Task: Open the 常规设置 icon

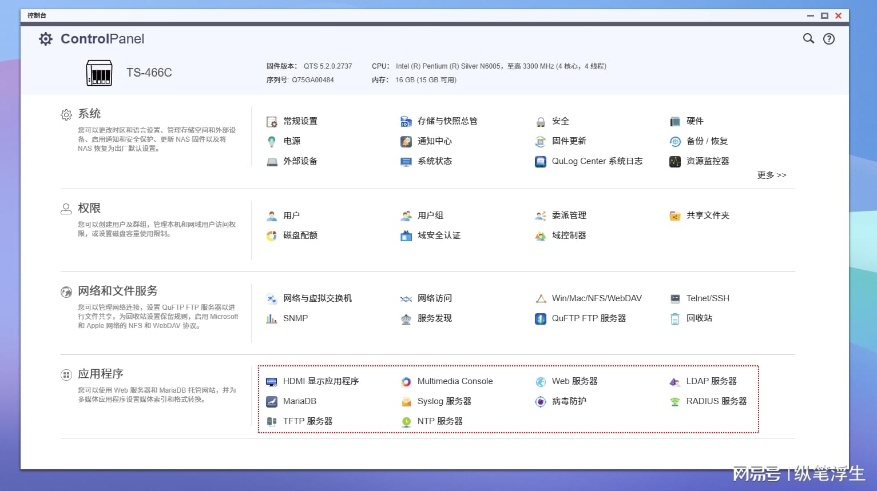Action: point(272,121)
